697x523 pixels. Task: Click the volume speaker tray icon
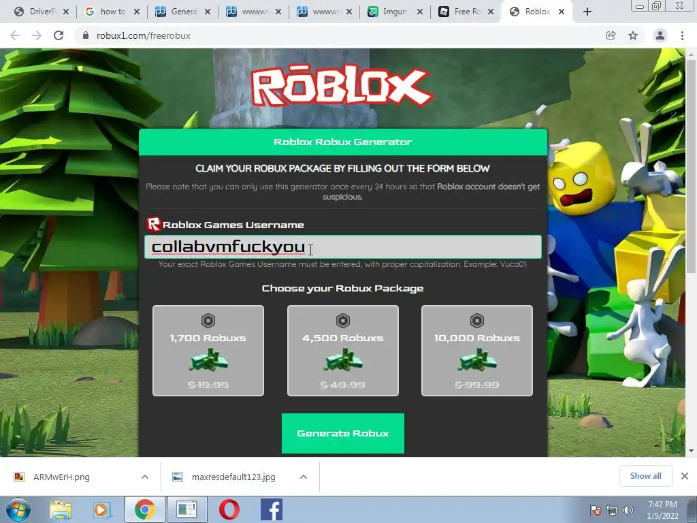(x=628, y=510)
